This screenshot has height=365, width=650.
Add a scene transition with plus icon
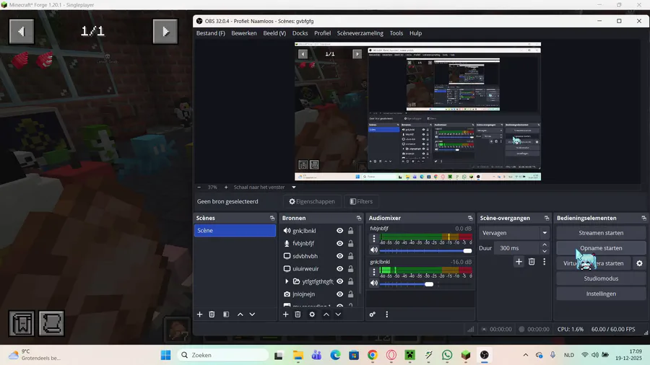pos(519,262)
